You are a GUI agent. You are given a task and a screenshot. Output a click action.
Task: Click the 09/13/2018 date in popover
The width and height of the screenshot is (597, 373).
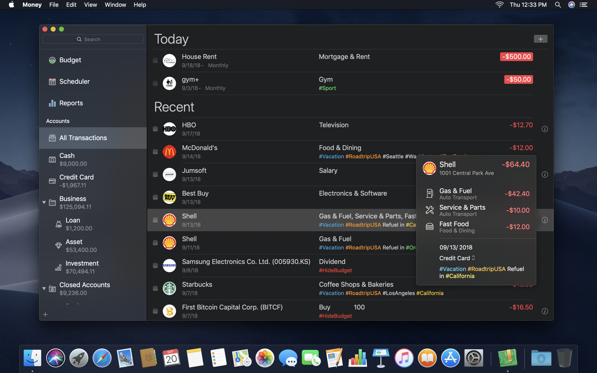pos(456,248)
